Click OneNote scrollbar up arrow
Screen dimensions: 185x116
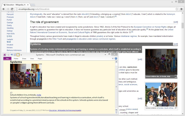(x=116, y=62)
